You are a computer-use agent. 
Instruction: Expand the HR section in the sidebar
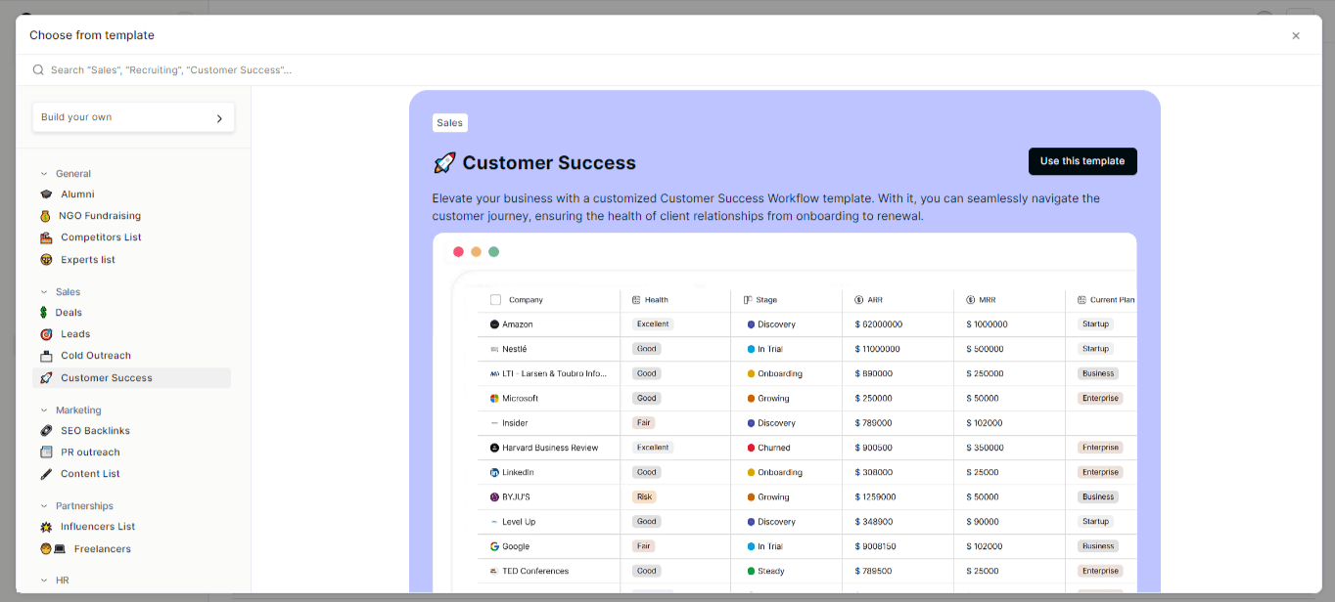(x=42, y=580)
